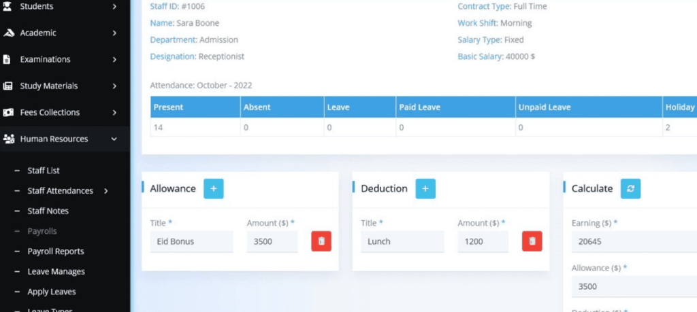Expand the Examinations menu chevron
Viewport: 697px width, 312px height.
pyautogui.click(x=114, y=59)
